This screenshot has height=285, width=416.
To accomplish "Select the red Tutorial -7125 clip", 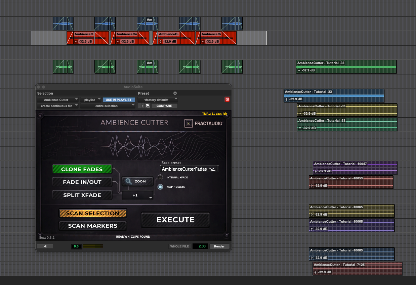I will click(x=357, y=269).
